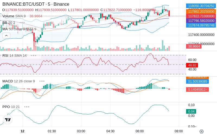This screenshot has width=217, height=135.
Task: Click the 06:00 time axis label
Action: (x=140, y=131)
